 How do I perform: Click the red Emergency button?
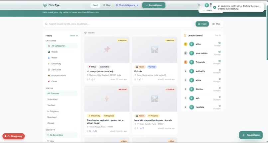coord(14,136)
